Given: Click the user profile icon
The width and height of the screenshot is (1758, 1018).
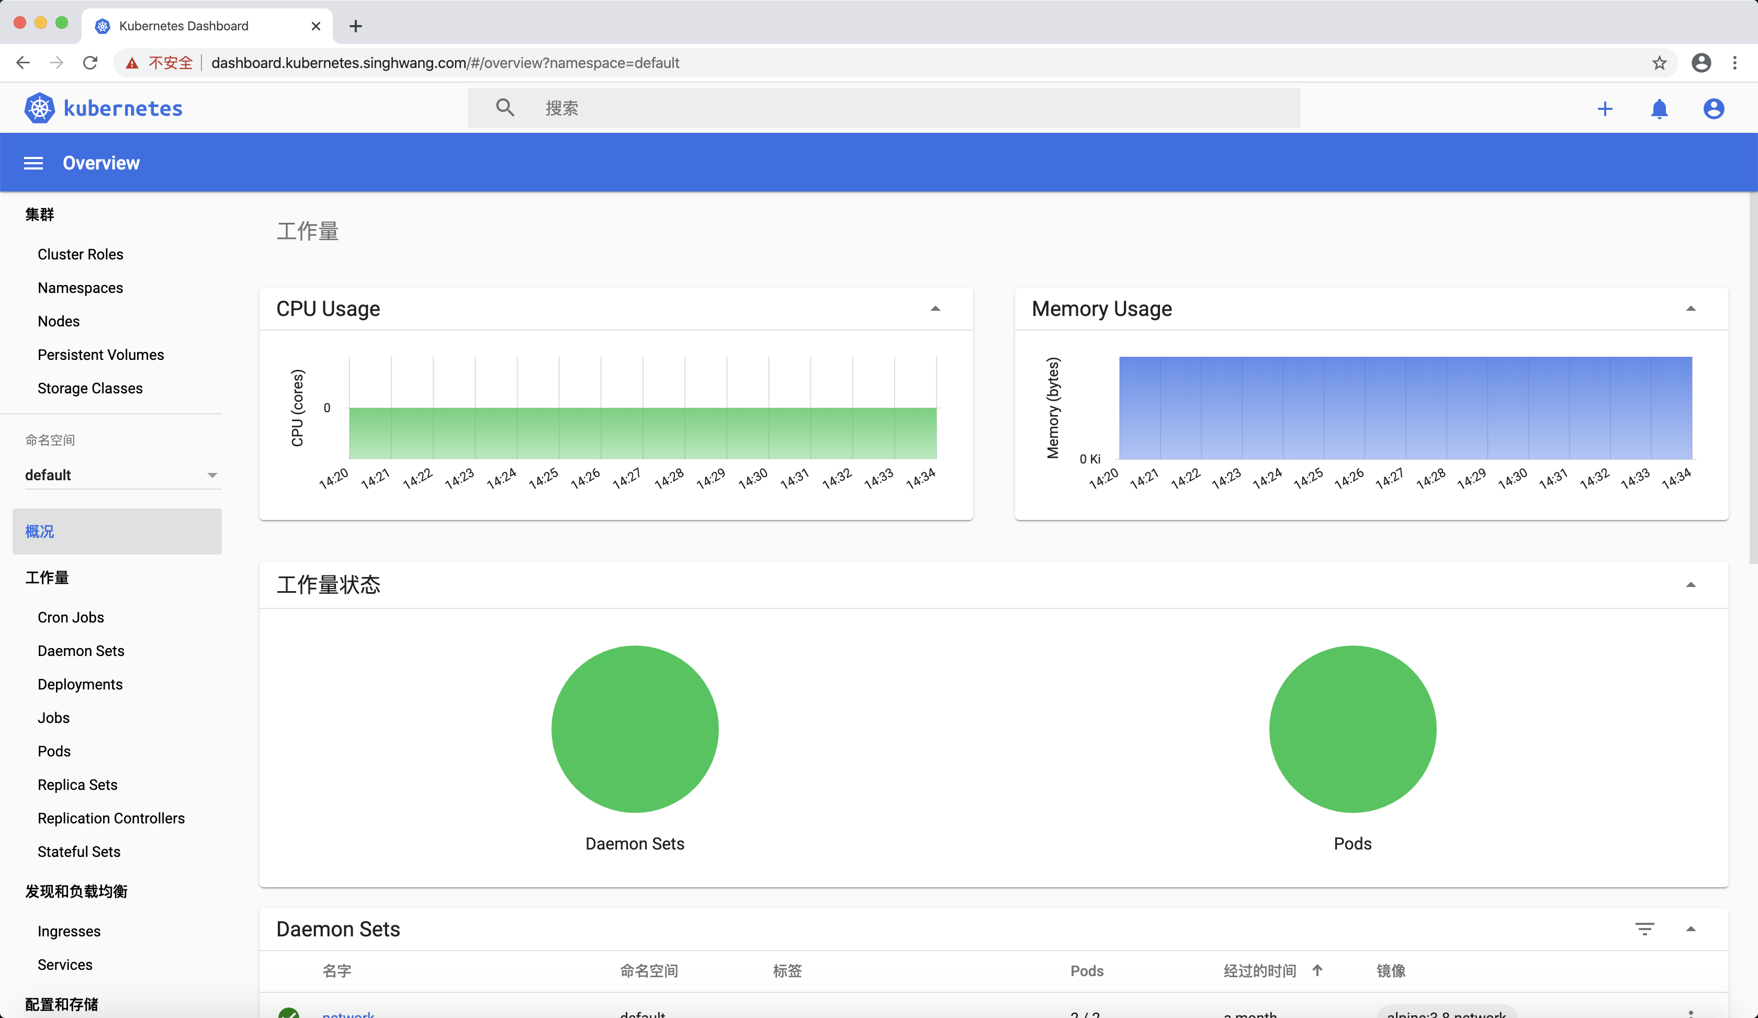Looking at the screenshot, I should pyautogui.click(x=1715, y=109).
